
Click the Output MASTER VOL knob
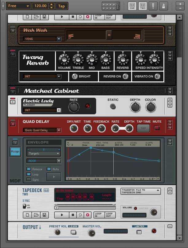pos(92,233)
